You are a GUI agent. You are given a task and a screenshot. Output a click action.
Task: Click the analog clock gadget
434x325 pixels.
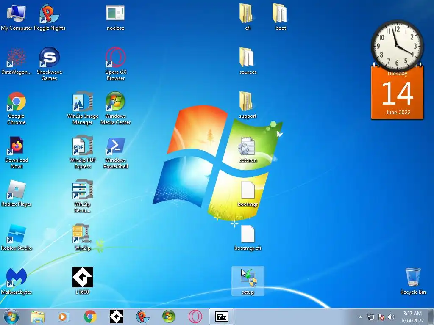(397, 46)
